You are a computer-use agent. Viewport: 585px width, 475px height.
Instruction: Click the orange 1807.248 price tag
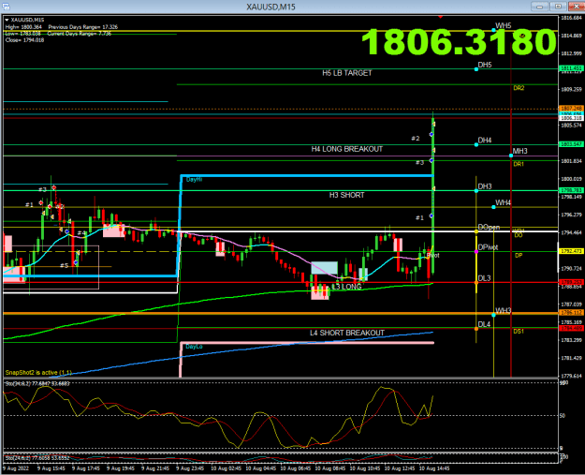571,109
